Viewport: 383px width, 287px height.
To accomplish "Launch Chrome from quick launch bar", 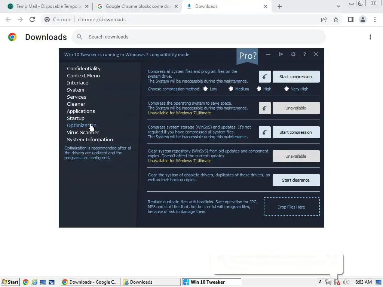I will click(26, 282).
